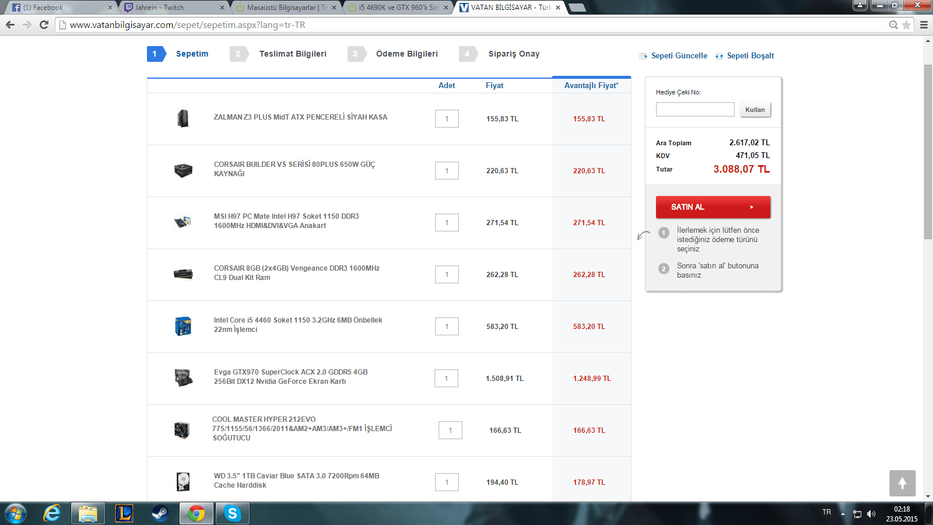Click the volume speaker tray icon
The width and height of the screenshot is (933, 525).
click(871, 514)
